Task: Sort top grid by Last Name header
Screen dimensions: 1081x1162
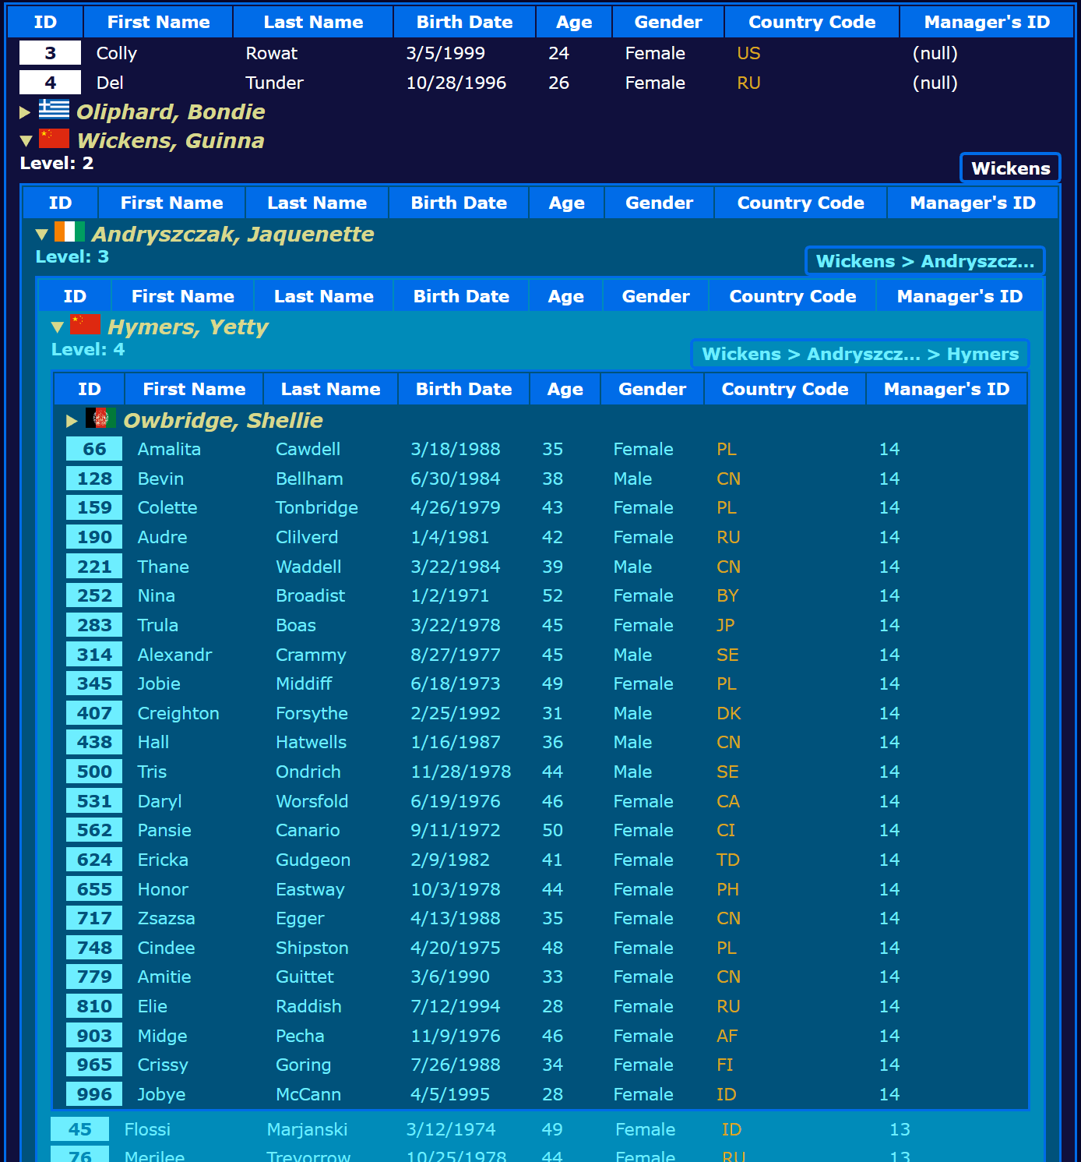Action: (313, 22)
